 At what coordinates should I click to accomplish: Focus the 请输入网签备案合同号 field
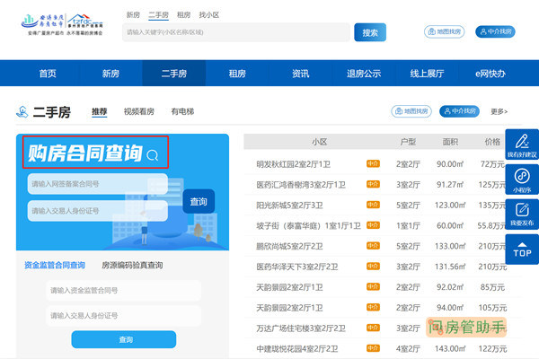click(98, 184)
